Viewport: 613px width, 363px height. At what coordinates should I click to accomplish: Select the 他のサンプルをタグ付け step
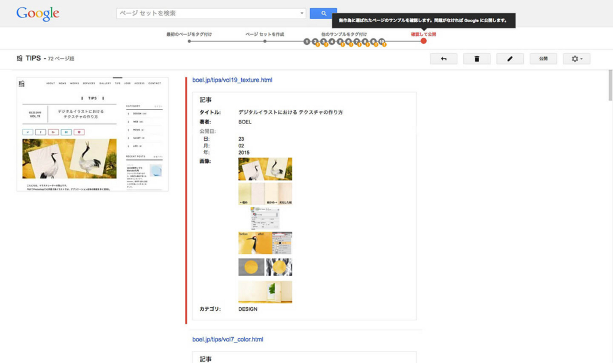pyautogui.click(x=344, y=34)
